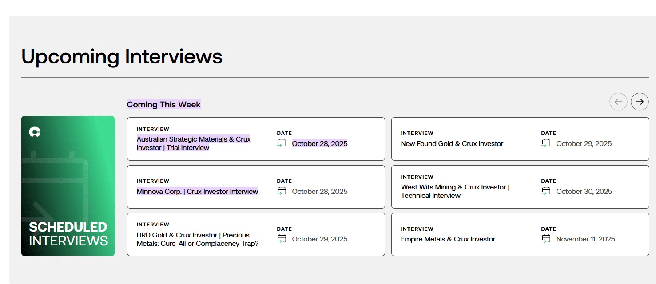This screenshot has height=284, width=656.
Task: Click the previous arrow carousel button
Action: (x=618, y=102)
